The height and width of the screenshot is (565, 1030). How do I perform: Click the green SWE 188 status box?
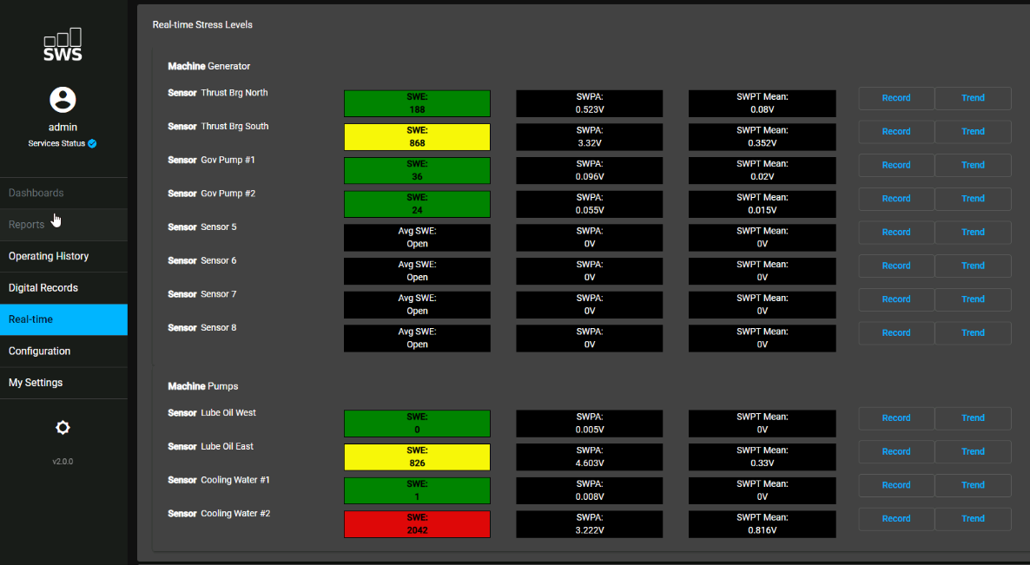(417, 103)
